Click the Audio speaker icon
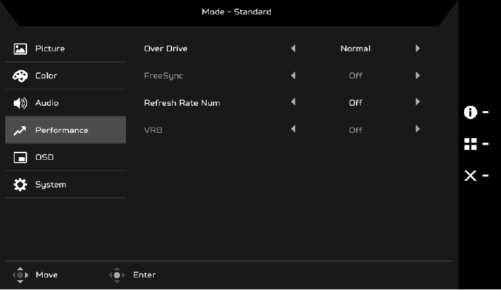The image size is (501, 290). [x=20, y=103]
